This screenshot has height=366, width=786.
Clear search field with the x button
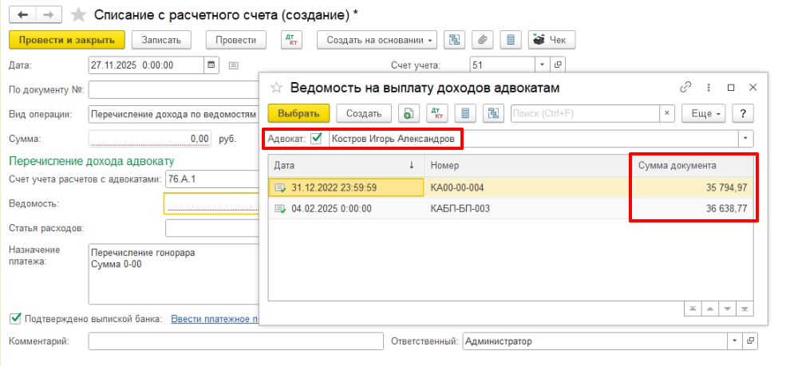pyautogui.click(x=667, y=113)
